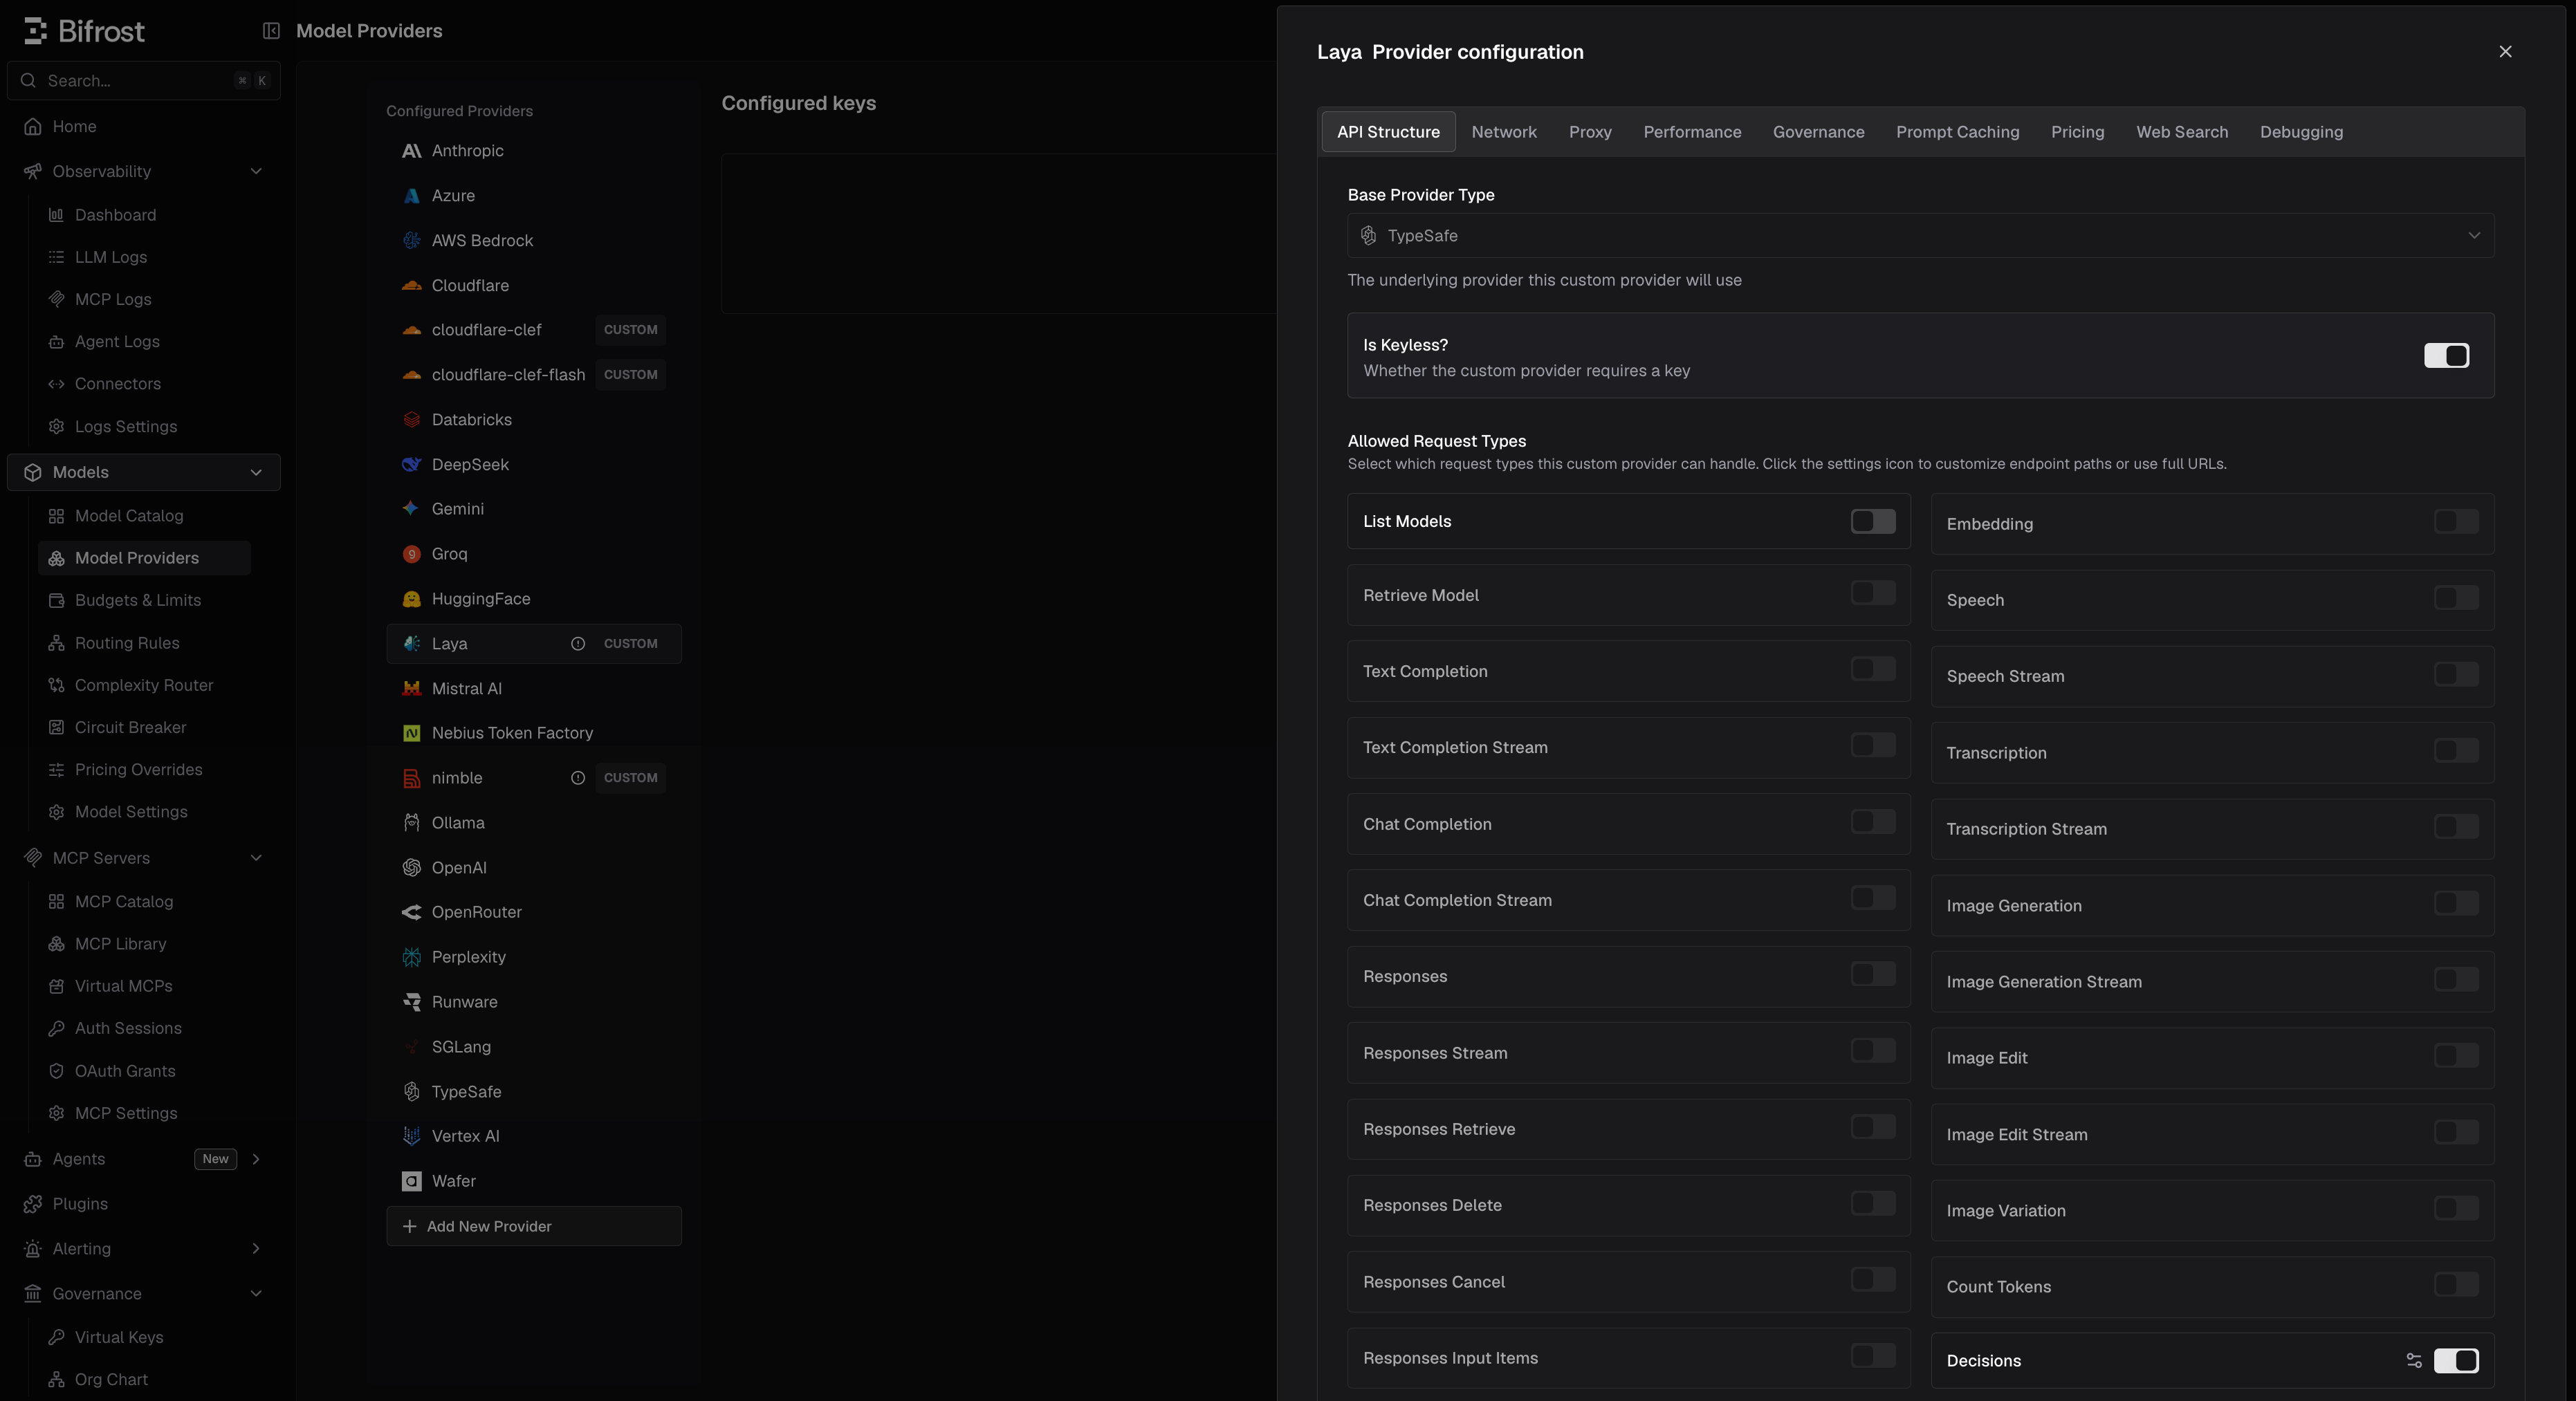Open the Decisions endpoint settings icon

[2414, 1360]
